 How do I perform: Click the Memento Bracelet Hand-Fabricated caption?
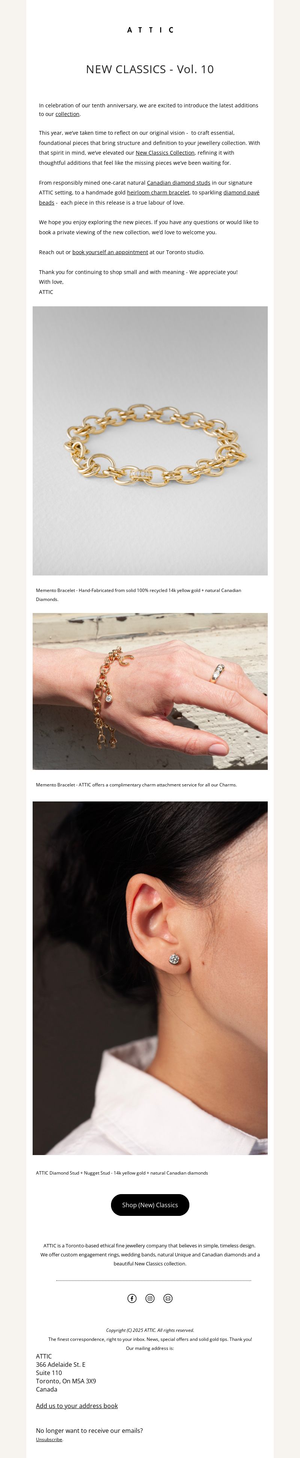139,595
